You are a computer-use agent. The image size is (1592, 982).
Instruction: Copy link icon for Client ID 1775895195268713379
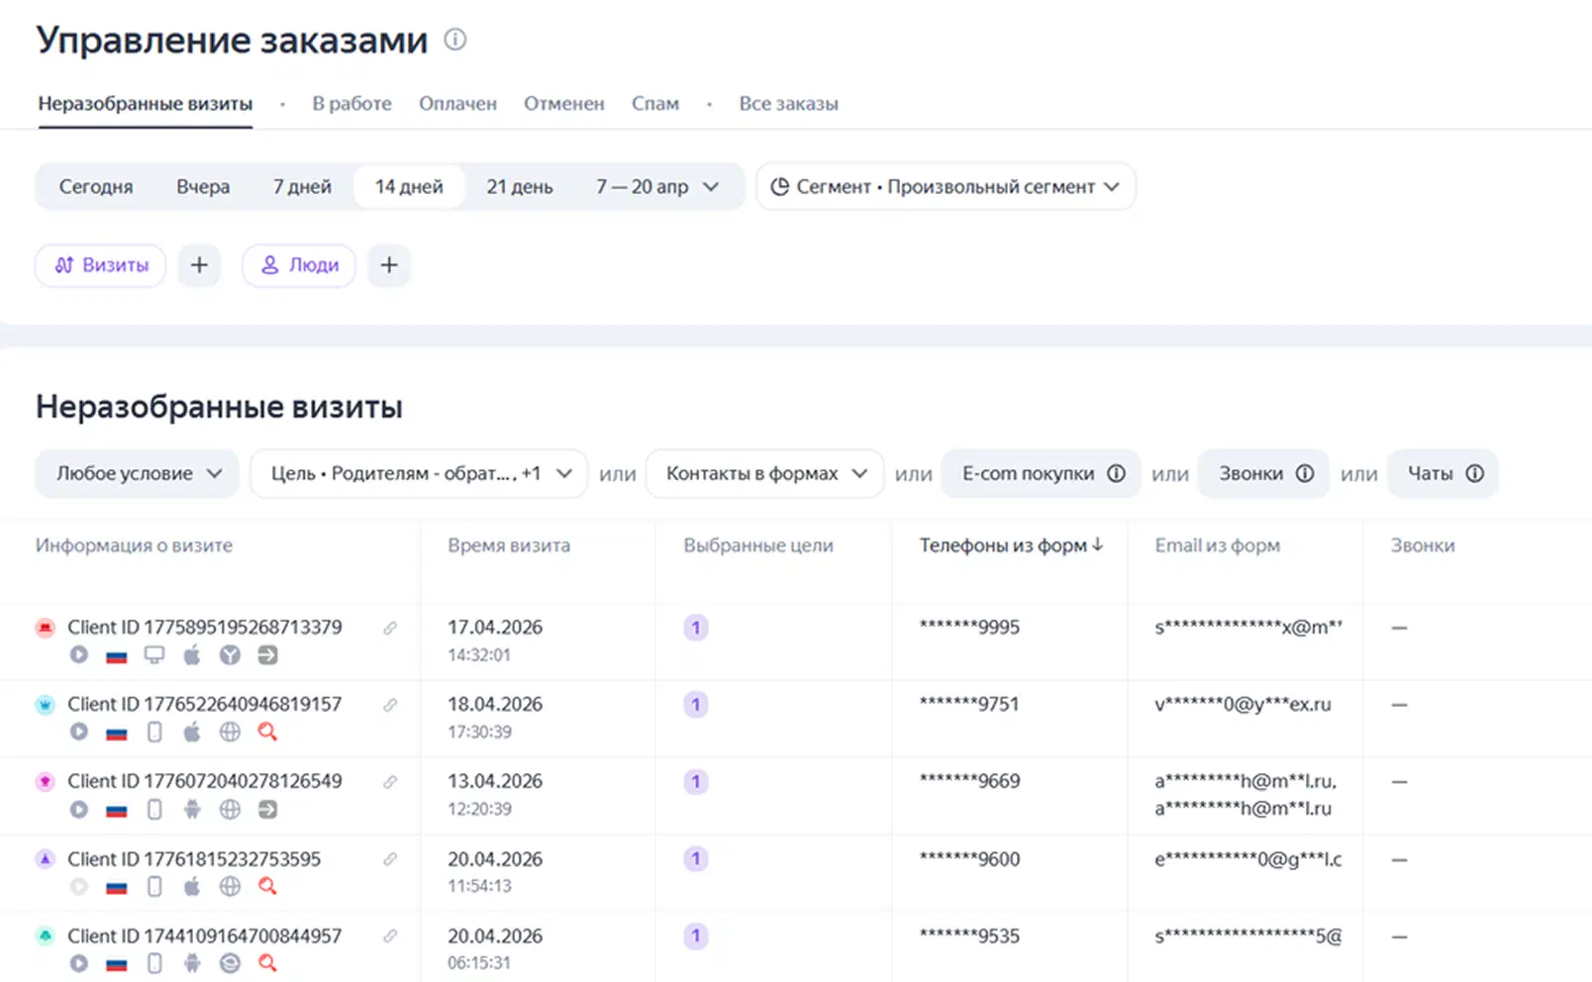[x=390, y=628]
